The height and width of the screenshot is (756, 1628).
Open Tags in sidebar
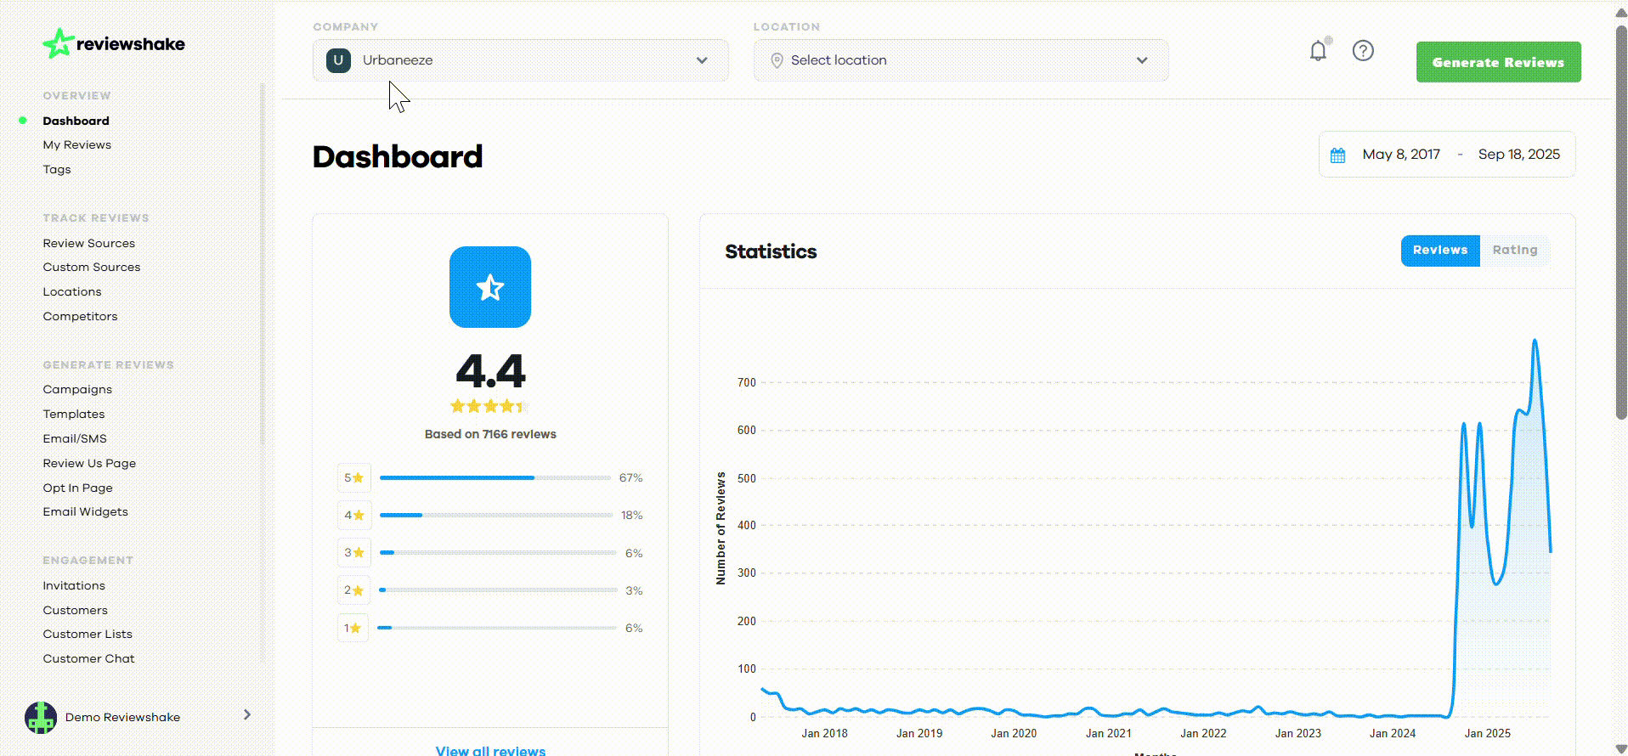coord(57,169)
